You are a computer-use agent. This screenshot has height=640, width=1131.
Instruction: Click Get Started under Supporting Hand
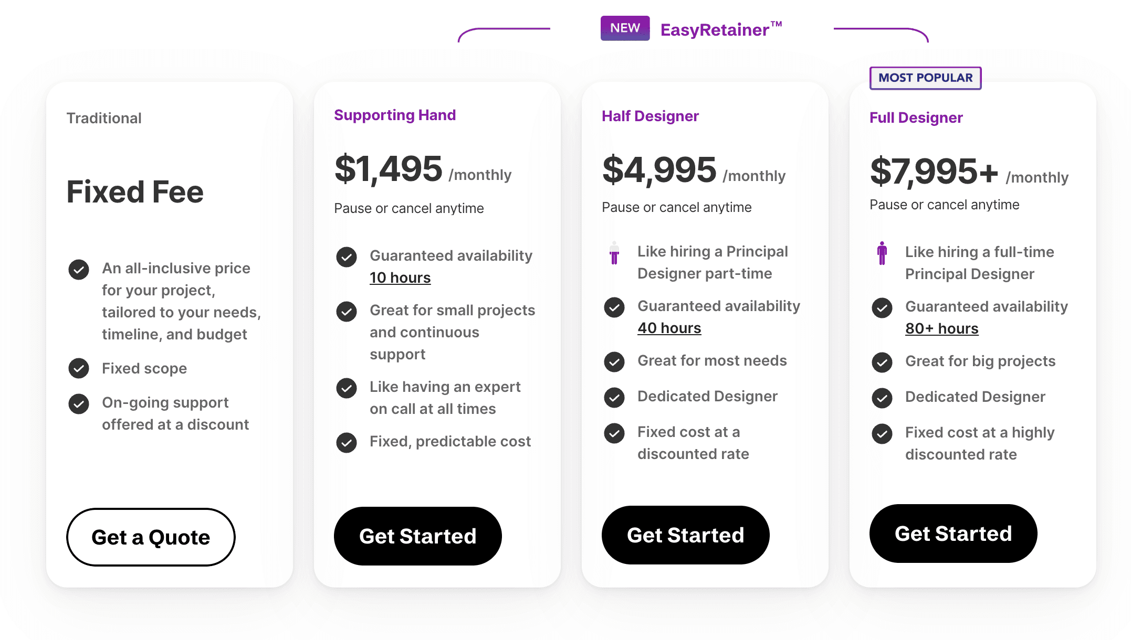(x=418, y=536)
